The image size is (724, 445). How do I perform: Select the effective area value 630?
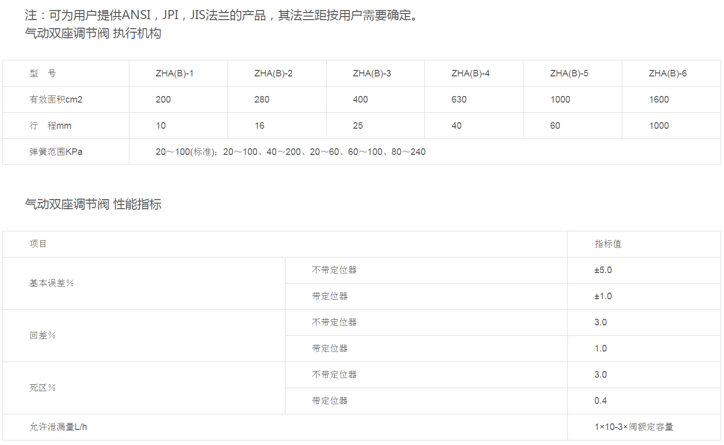tap(459, 100)
